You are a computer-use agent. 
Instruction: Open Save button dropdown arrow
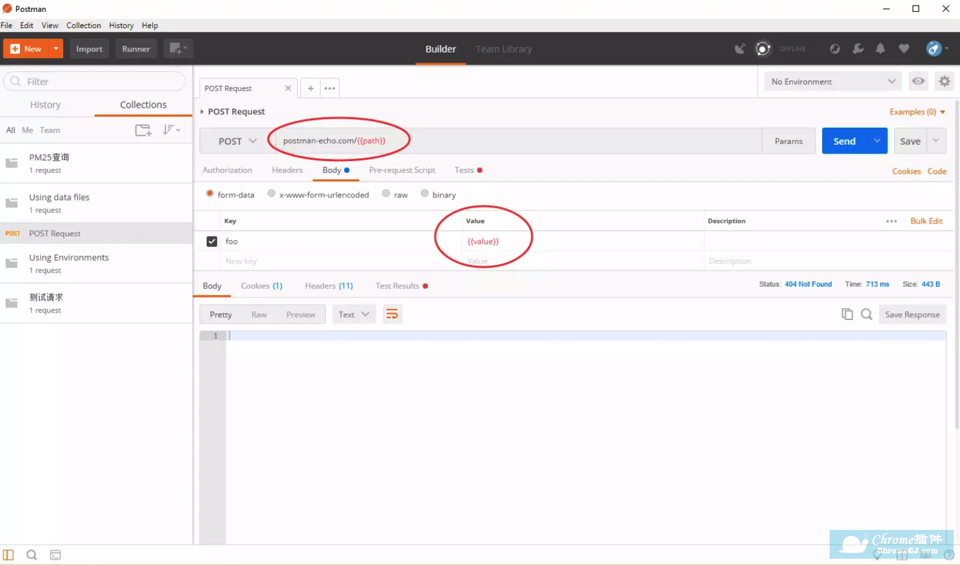click(x=936, y=141)
